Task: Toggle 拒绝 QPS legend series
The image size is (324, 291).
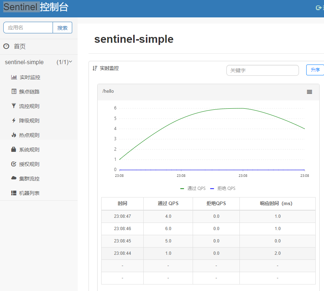Action: tap(223, 188)
